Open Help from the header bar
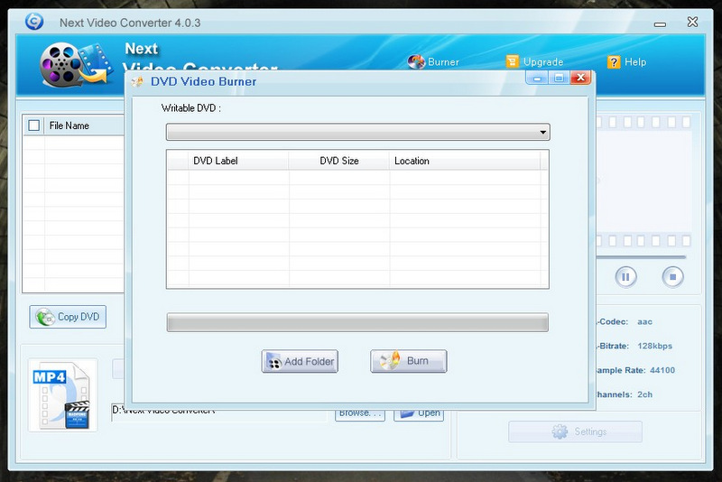 point(626,61)
